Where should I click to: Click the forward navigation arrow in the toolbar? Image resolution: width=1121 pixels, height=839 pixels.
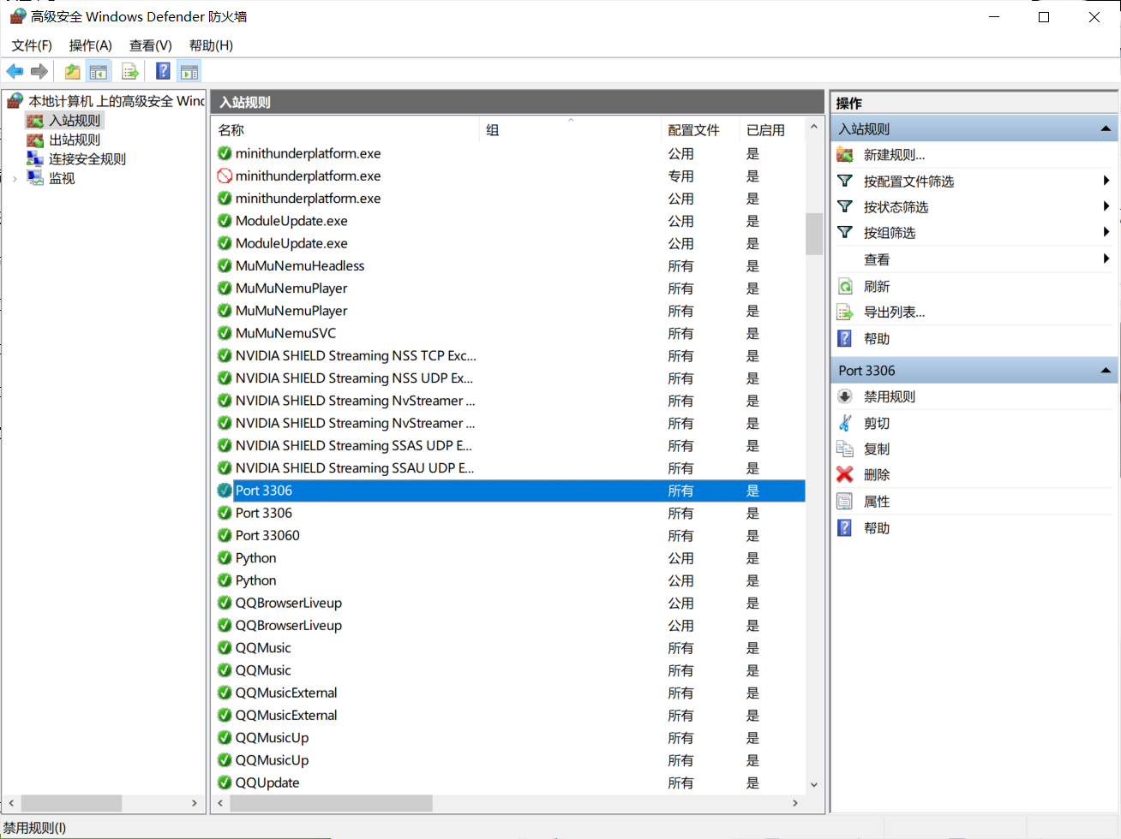[39, 71]
